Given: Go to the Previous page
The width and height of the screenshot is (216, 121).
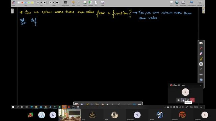Looking at the screenshot, I should coord(90,3).
